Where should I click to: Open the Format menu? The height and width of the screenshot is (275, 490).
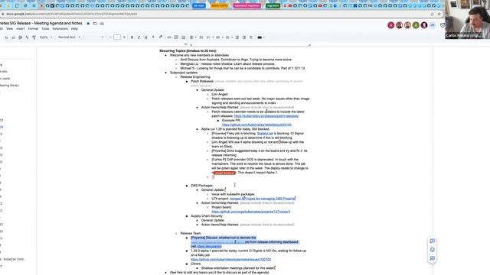33,29
